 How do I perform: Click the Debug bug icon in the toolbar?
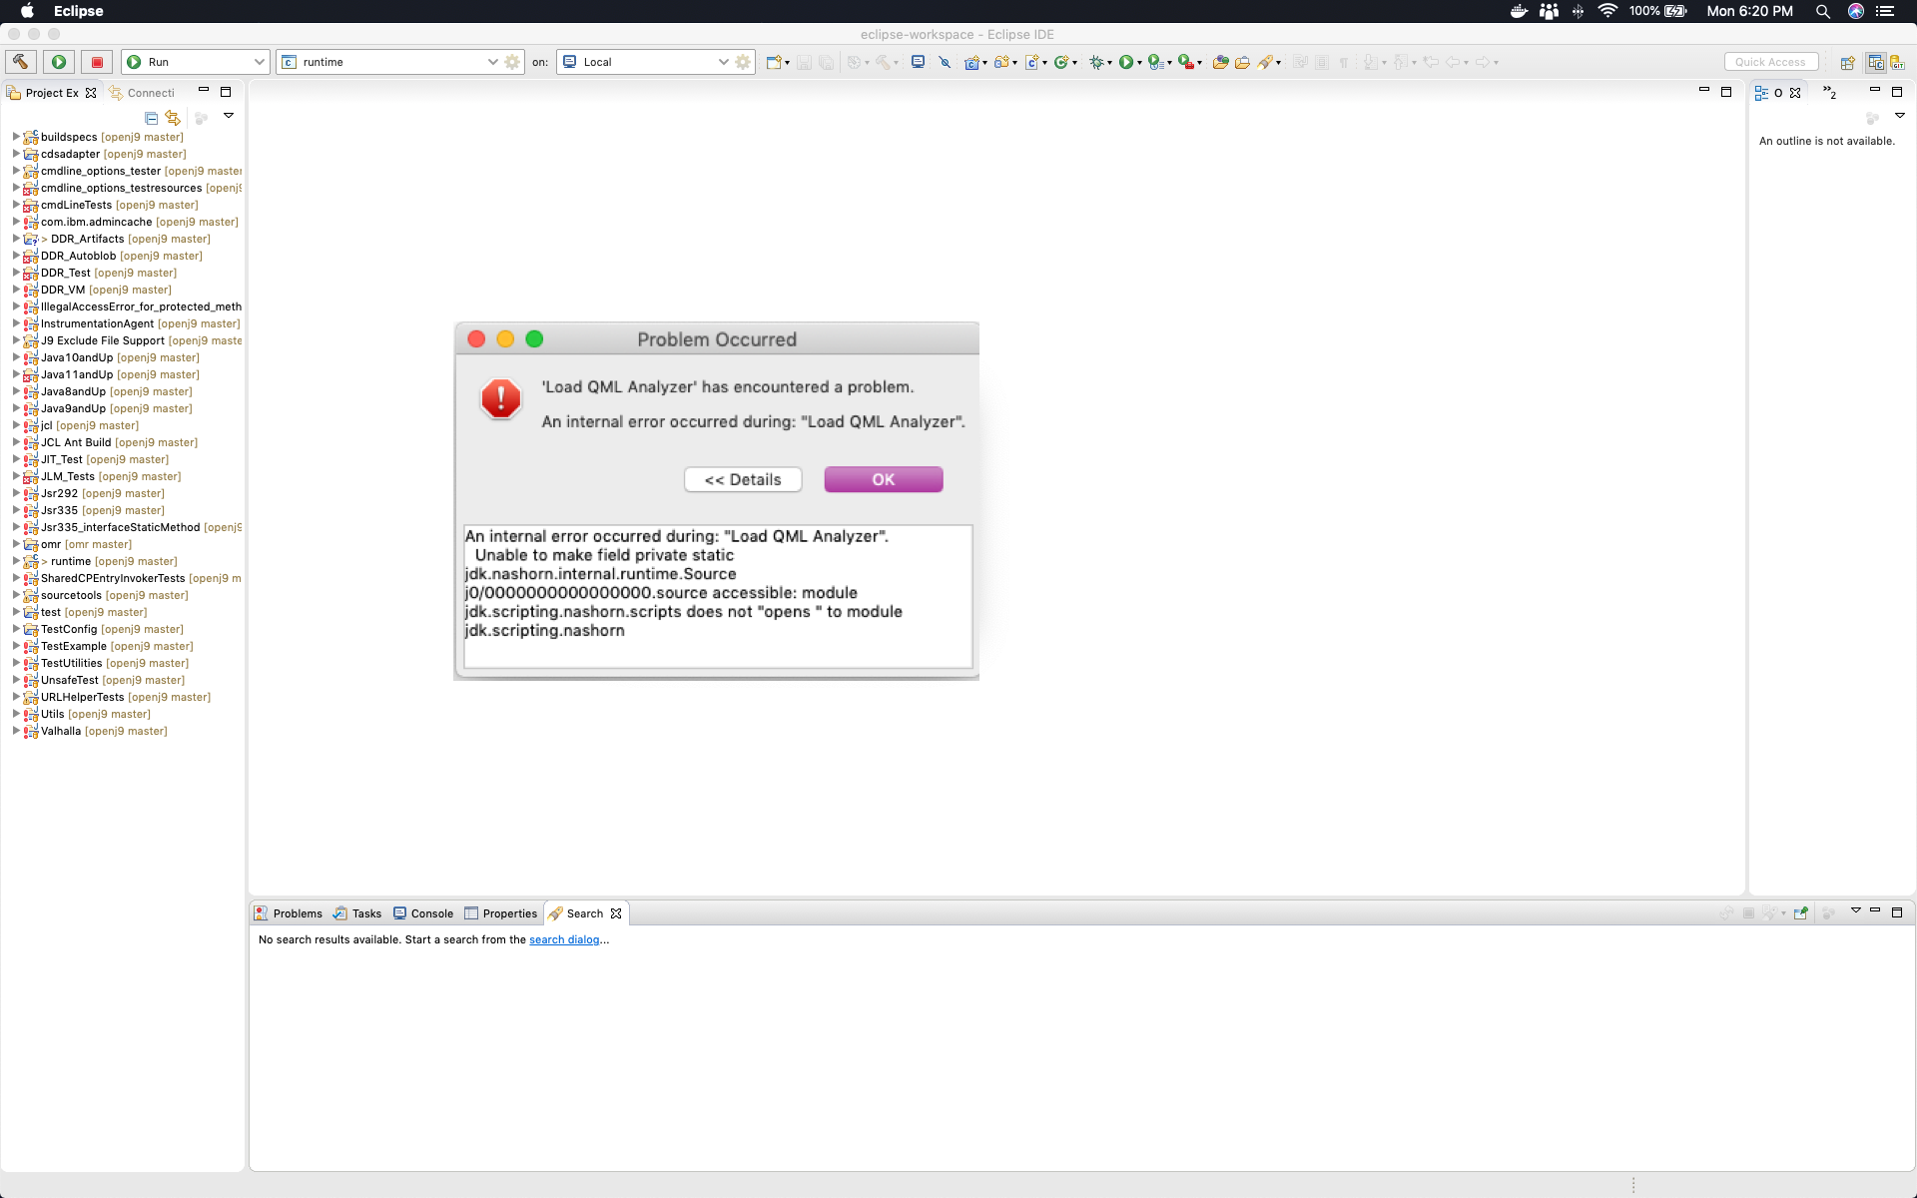pos(1095,62)
